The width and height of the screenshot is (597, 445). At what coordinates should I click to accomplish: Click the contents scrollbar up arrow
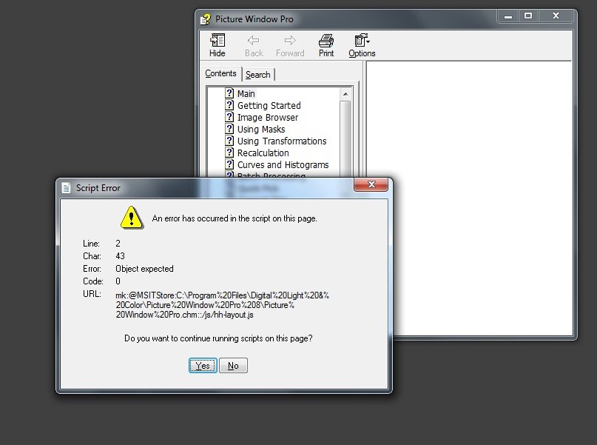click(345, 93)
